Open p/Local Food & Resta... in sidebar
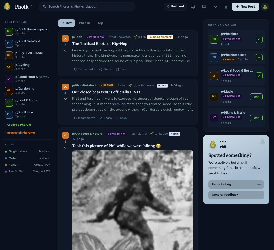Viewport: 274px width, 250px height. 27,79
